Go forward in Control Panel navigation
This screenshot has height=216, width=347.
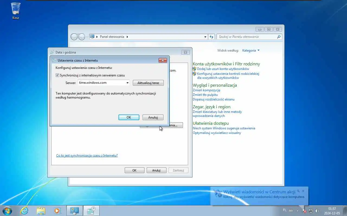point(82,37)
